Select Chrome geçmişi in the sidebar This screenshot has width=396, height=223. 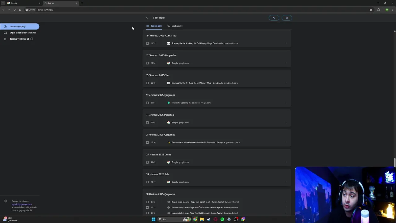coord(19,27)
